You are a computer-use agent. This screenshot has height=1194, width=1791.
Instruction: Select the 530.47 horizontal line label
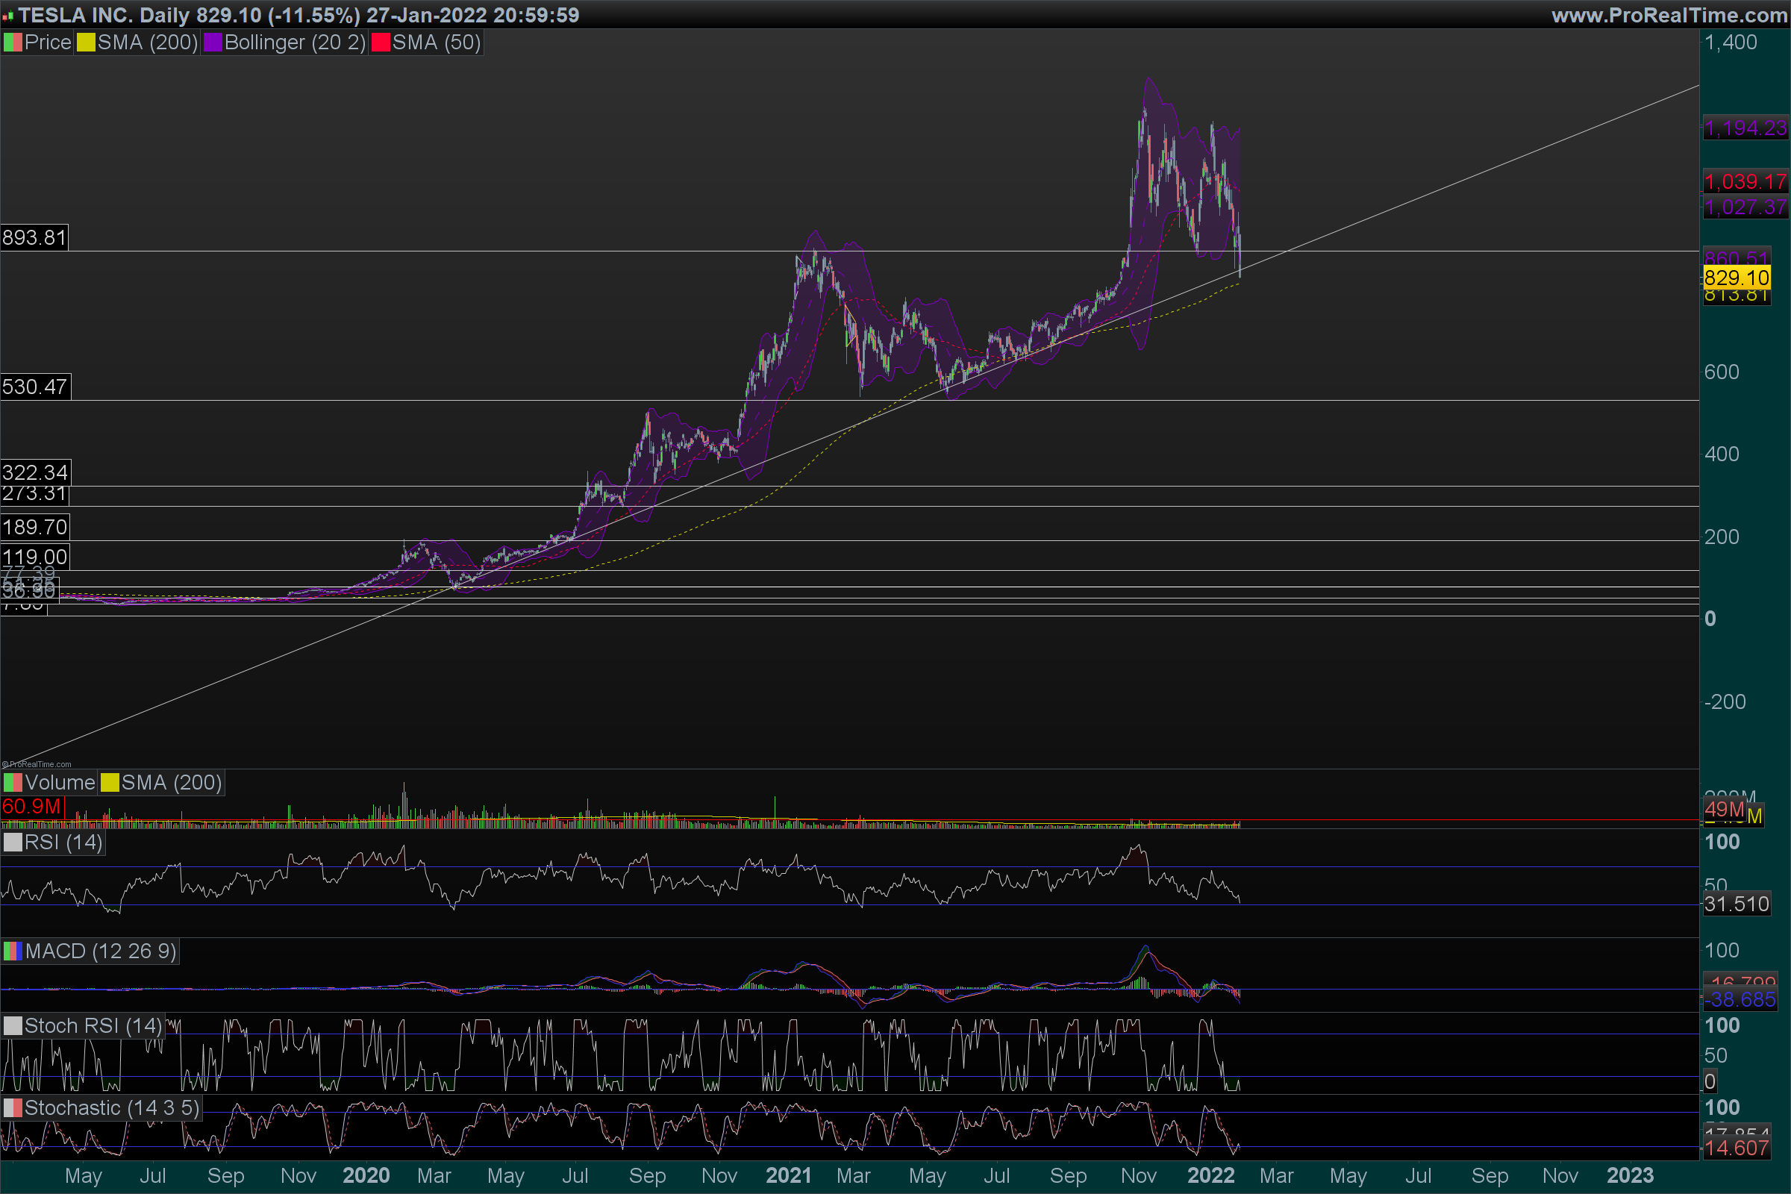click(35, 387)
